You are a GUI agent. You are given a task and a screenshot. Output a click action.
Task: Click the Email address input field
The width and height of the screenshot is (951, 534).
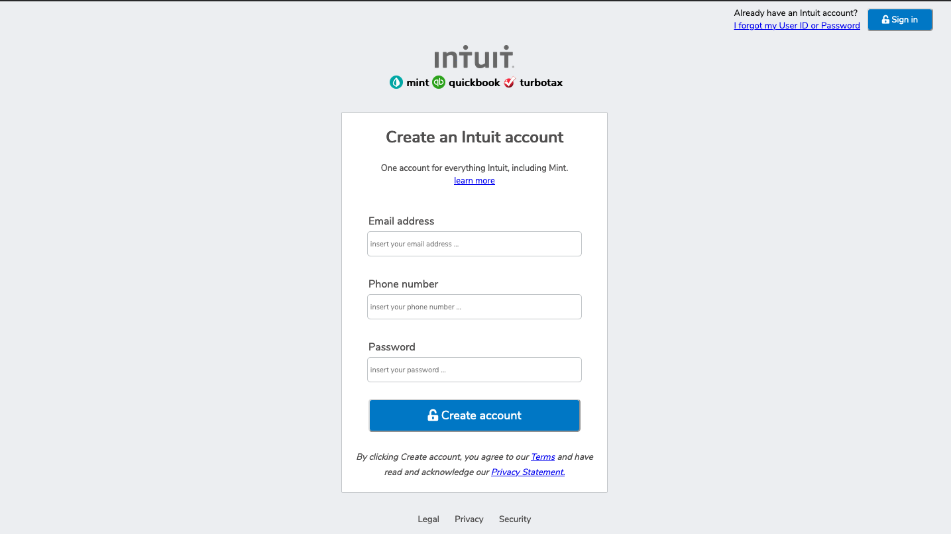pyautogui.click(x=474, y=244)
